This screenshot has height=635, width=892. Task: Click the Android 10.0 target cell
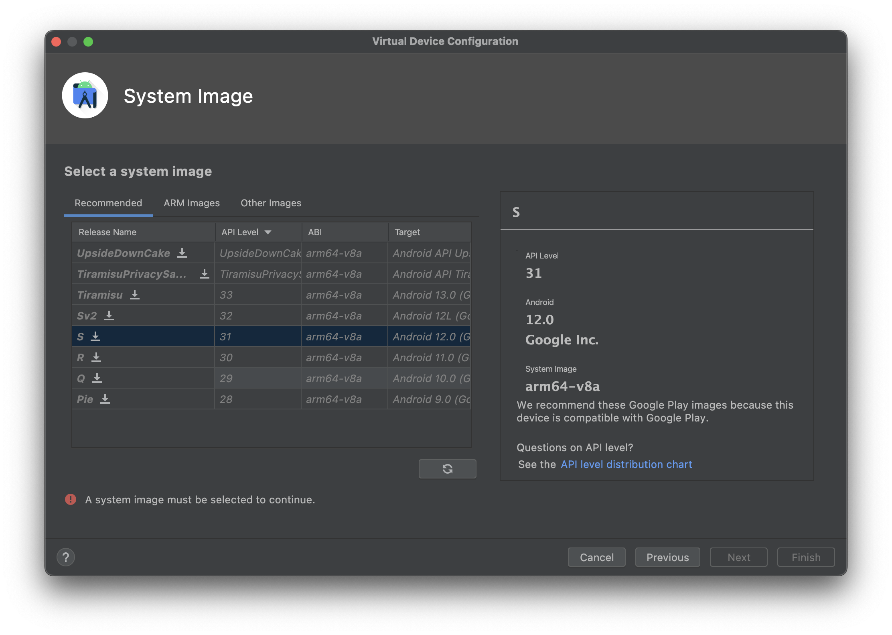click(x=430, y=378)
